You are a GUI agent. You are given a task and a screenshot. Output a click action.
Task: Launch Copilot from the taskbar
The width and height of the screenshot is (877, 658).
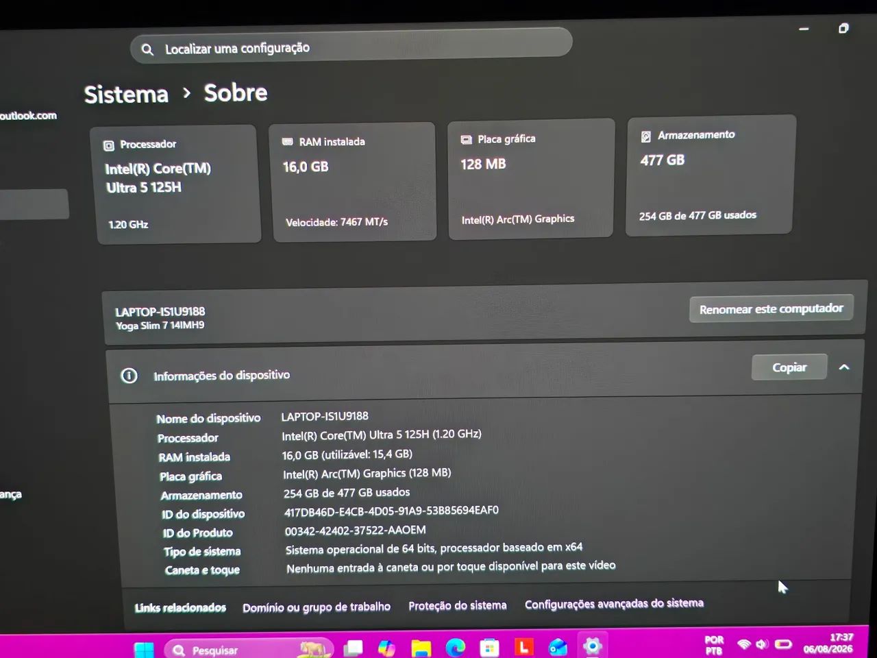point(387,648)
